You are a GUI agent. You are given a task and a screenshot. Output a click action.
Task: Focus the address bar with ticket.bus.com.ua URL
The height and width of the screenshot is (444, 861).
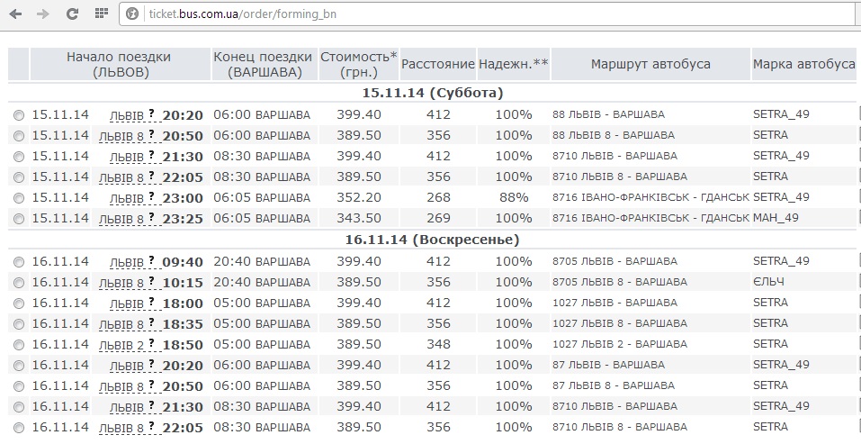tap(450, 15)
